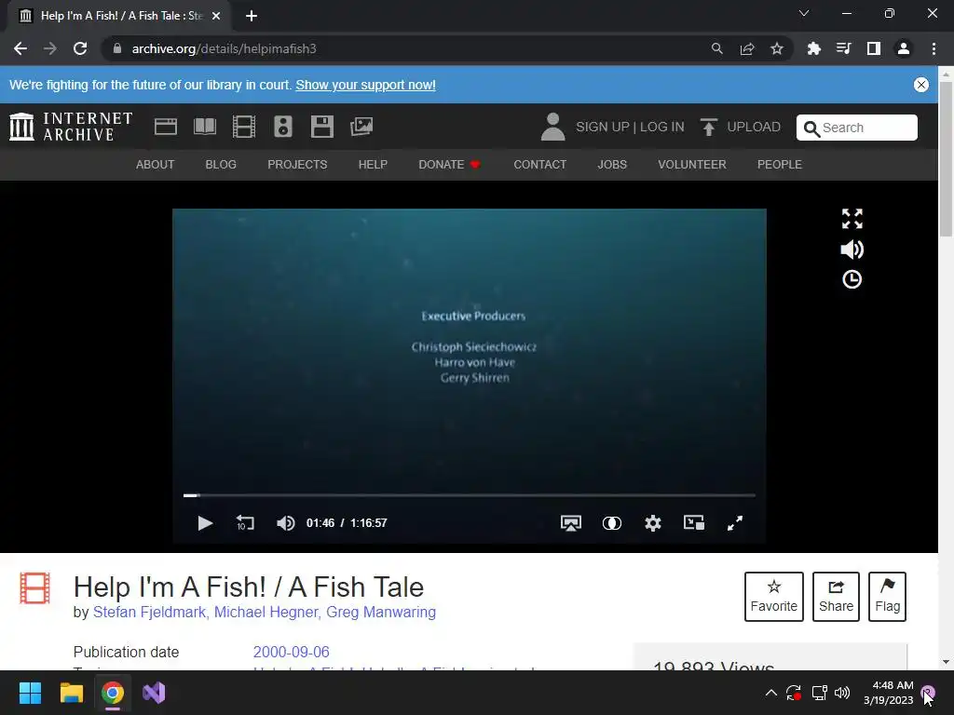Click the red film media-type icon
Screen dimensions: 954x715
point(34,588)
